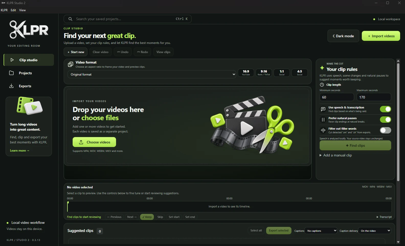Screen dimensions: 405x246
Task: Click the Clip studio play icon
Action: pos(12,60)
